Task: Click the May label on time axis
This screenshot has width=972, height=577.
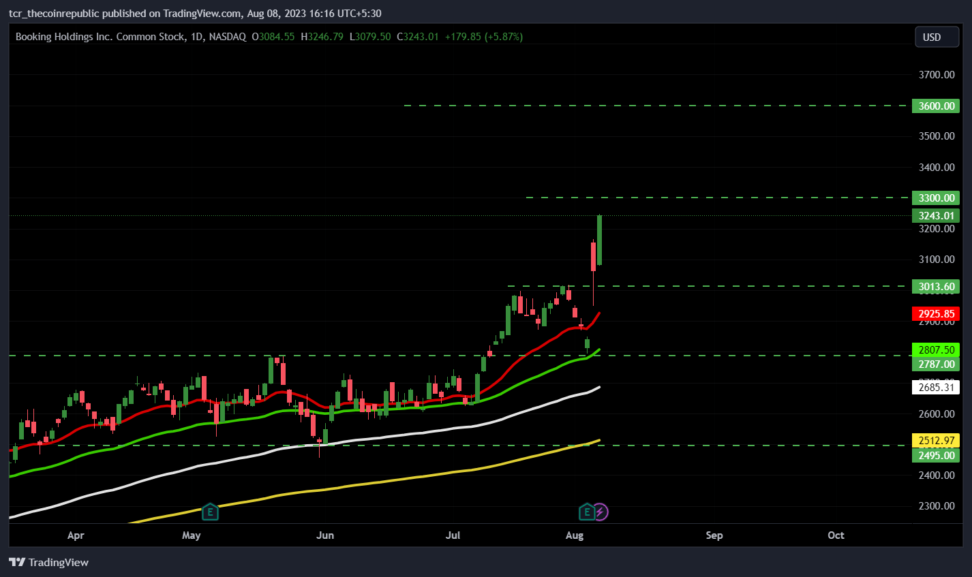Action: click(x=192, y=535)
